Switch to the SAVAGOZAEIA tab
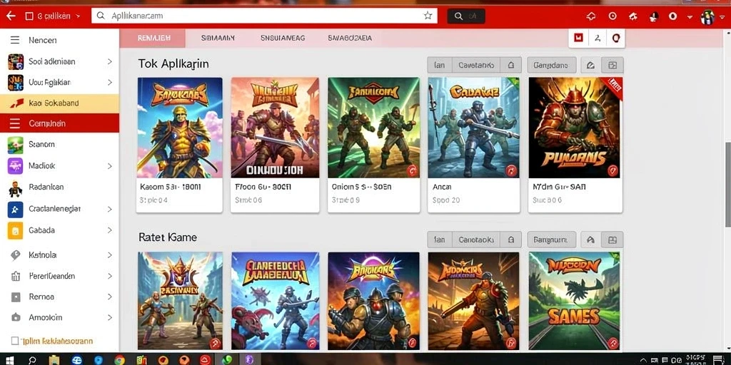 [x=350, y=38]
